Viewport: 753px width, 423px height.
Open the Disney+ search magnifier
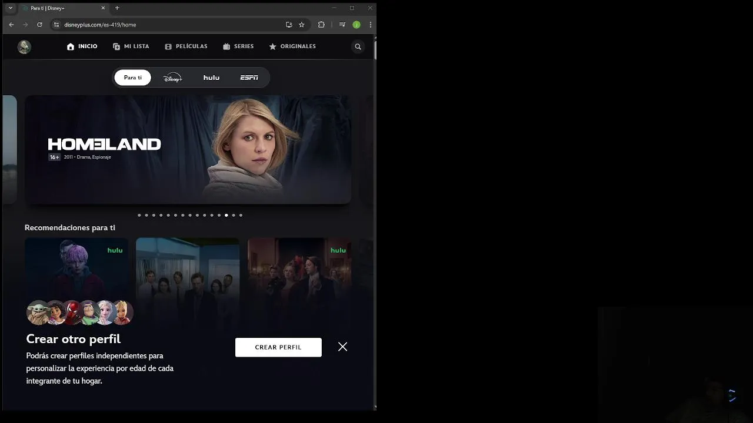358,46
